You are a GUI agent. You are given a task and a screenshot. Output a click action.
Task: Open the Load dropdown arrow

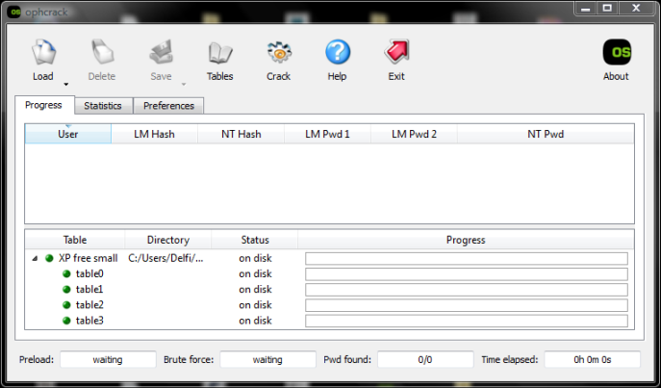click(65, 85)
